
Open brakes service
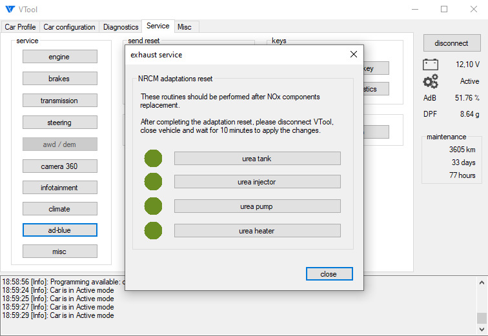pos(60,78)
